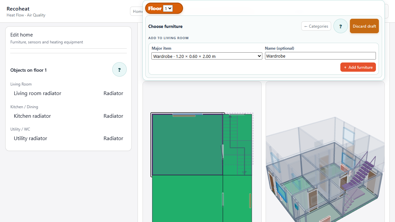Click the Recoheat app title
This screenshot has height=222, width=395.
click(x=18, y=9)
